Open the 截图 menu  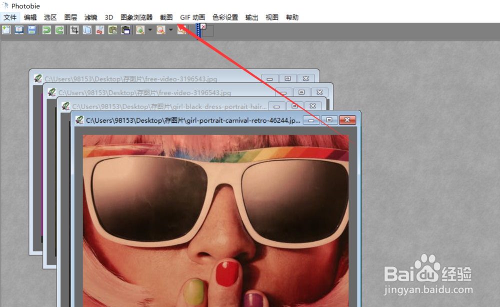click(166, 17)
